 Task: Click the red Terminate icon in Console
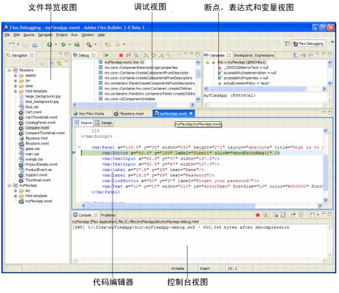tap(258, 215)
